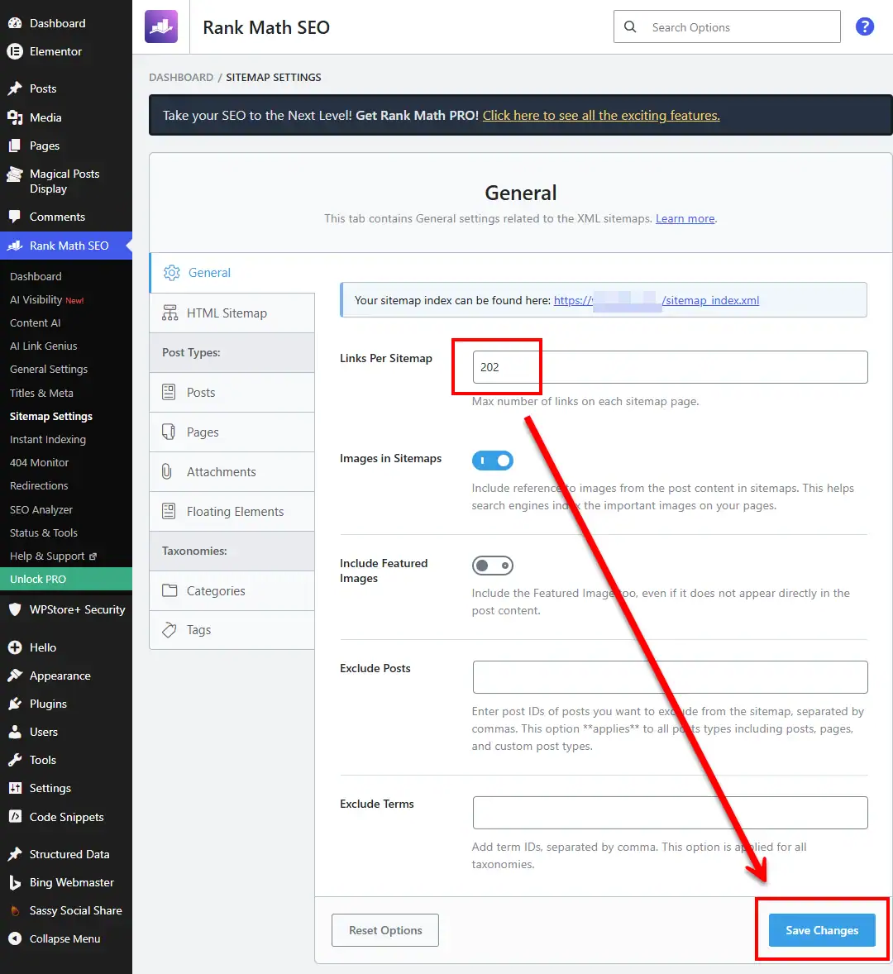
Task: Click the Collapse Menu arrow icon
Action: (x=15, y=938)
